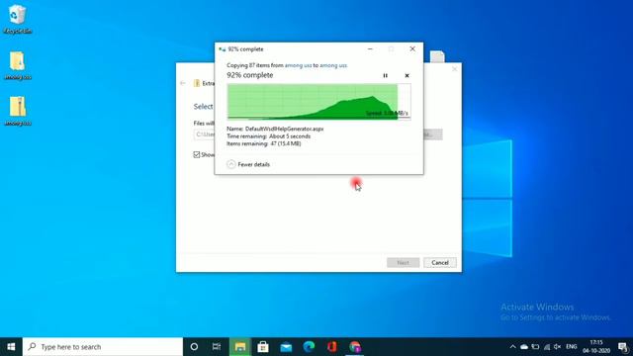
Task: Click the battery tray icon
Action: (x=535, y=347)
